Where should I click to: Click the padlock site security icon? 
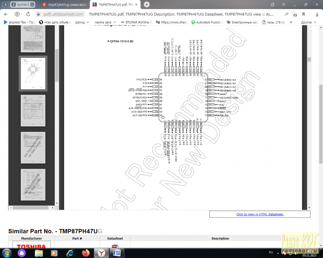tap(38, 14)
